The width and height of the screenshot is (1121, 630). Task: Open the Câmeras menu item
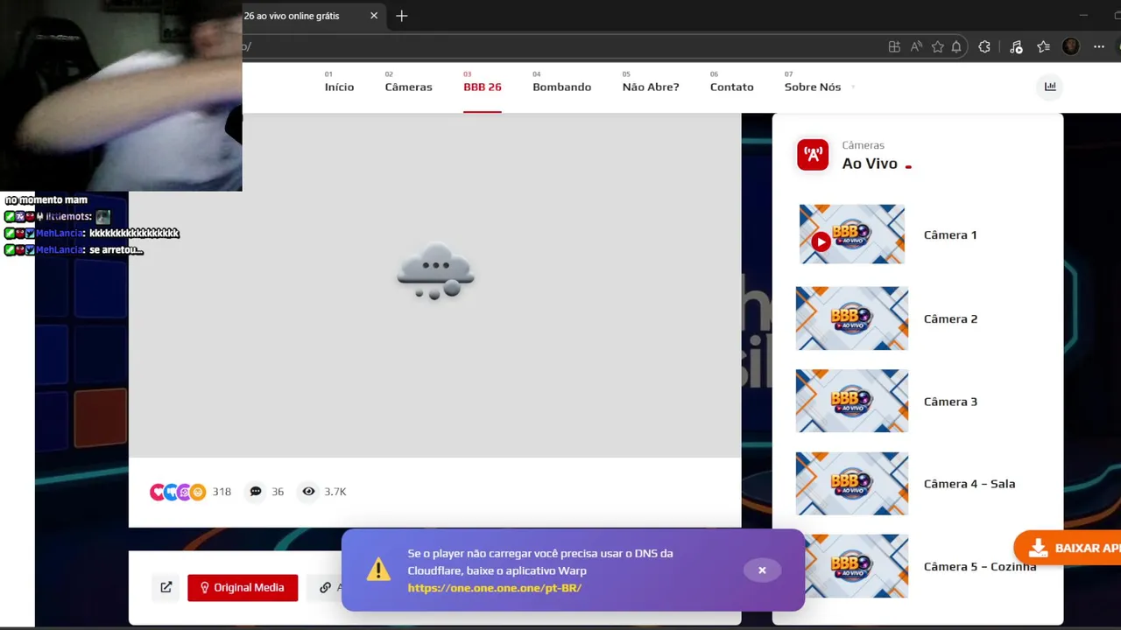click(x=408, y=87)
